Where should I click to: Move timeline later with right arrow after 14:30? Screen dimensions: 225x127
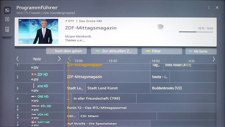coord(214,59)
